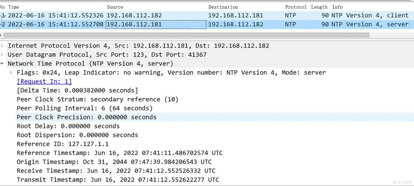Click the Protocol column header
This screenshot has height=186, width=414.
point(296,7)
